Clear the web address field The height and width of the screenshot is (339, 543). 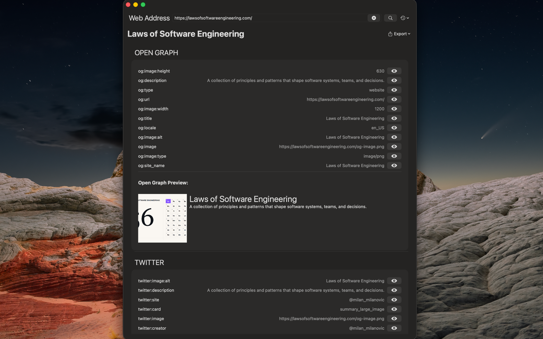tap(374, 18)
